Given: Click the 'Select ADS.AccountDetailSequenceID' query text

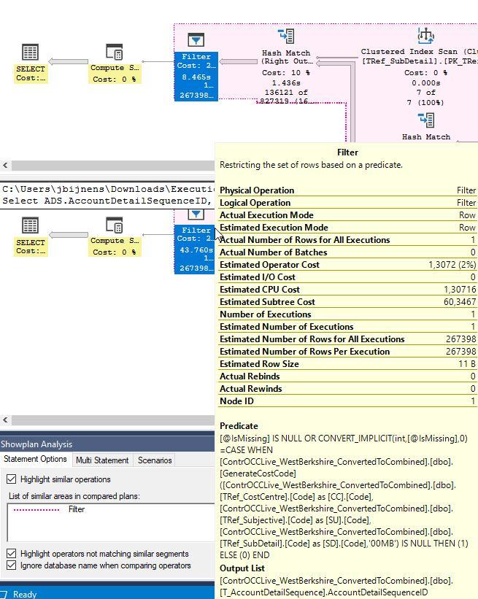Looking at the screenshot, I should pos(107,201).
